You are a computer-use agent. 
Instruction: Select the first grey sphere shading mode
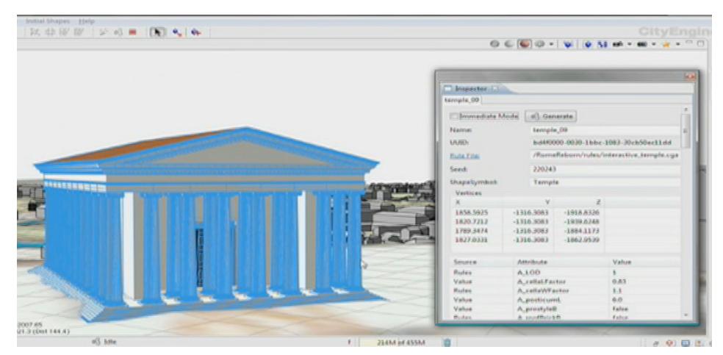[494, 44]
